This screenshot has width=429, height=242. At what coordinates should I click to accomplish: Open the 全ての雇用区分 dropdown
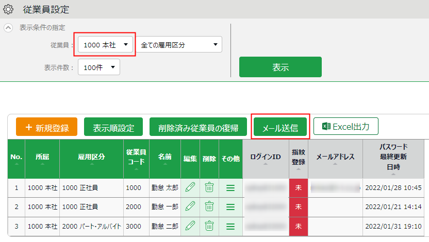click(178, 45)
